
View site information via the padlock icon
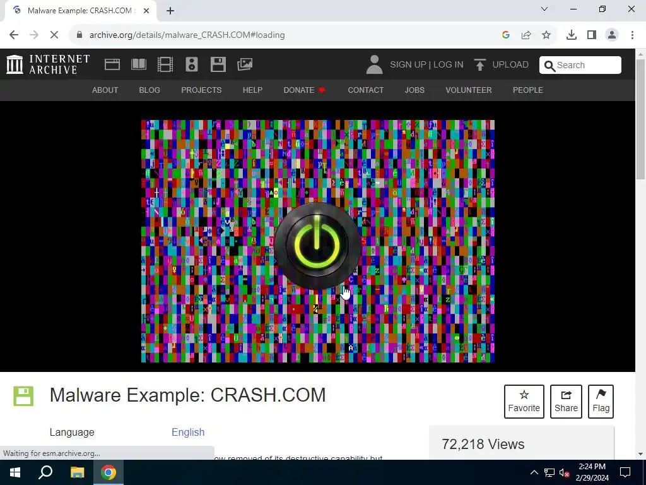tap(79, 35)
